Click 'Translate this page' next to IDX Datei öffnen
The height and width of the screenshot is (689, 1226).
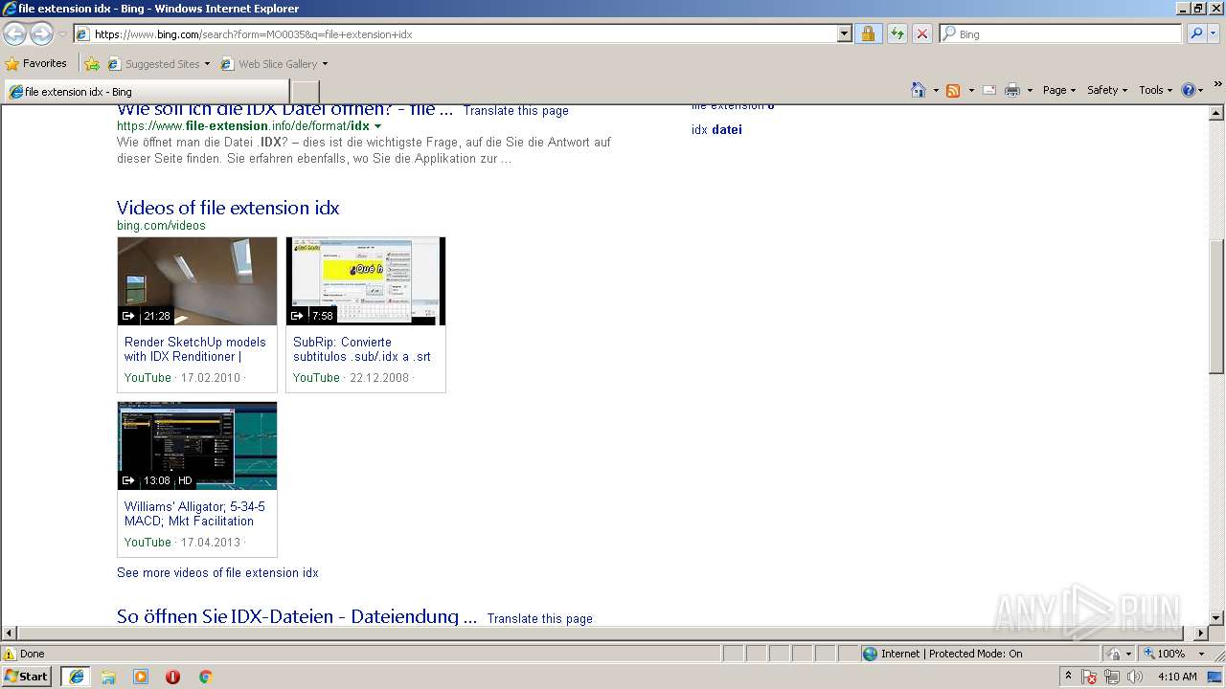click(x=515, y=111)
